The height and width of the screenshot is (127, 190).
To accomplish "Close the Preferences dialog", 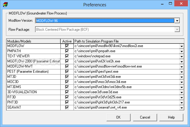I will pyautogui.click(x=181, y=3).
